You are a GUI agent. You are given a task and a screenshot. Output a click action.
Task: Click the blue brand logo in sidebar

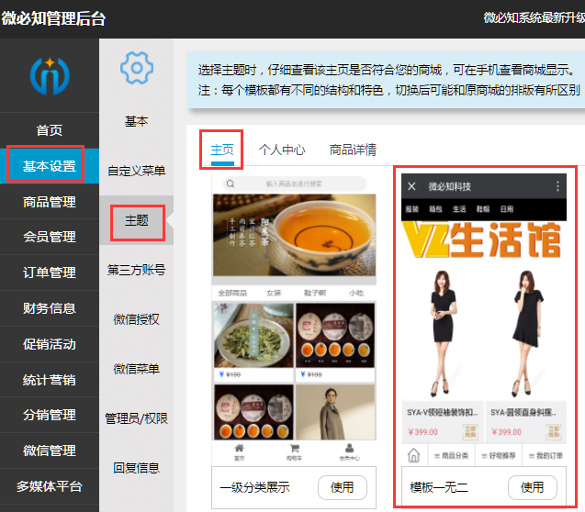click(x=50, y=76)
